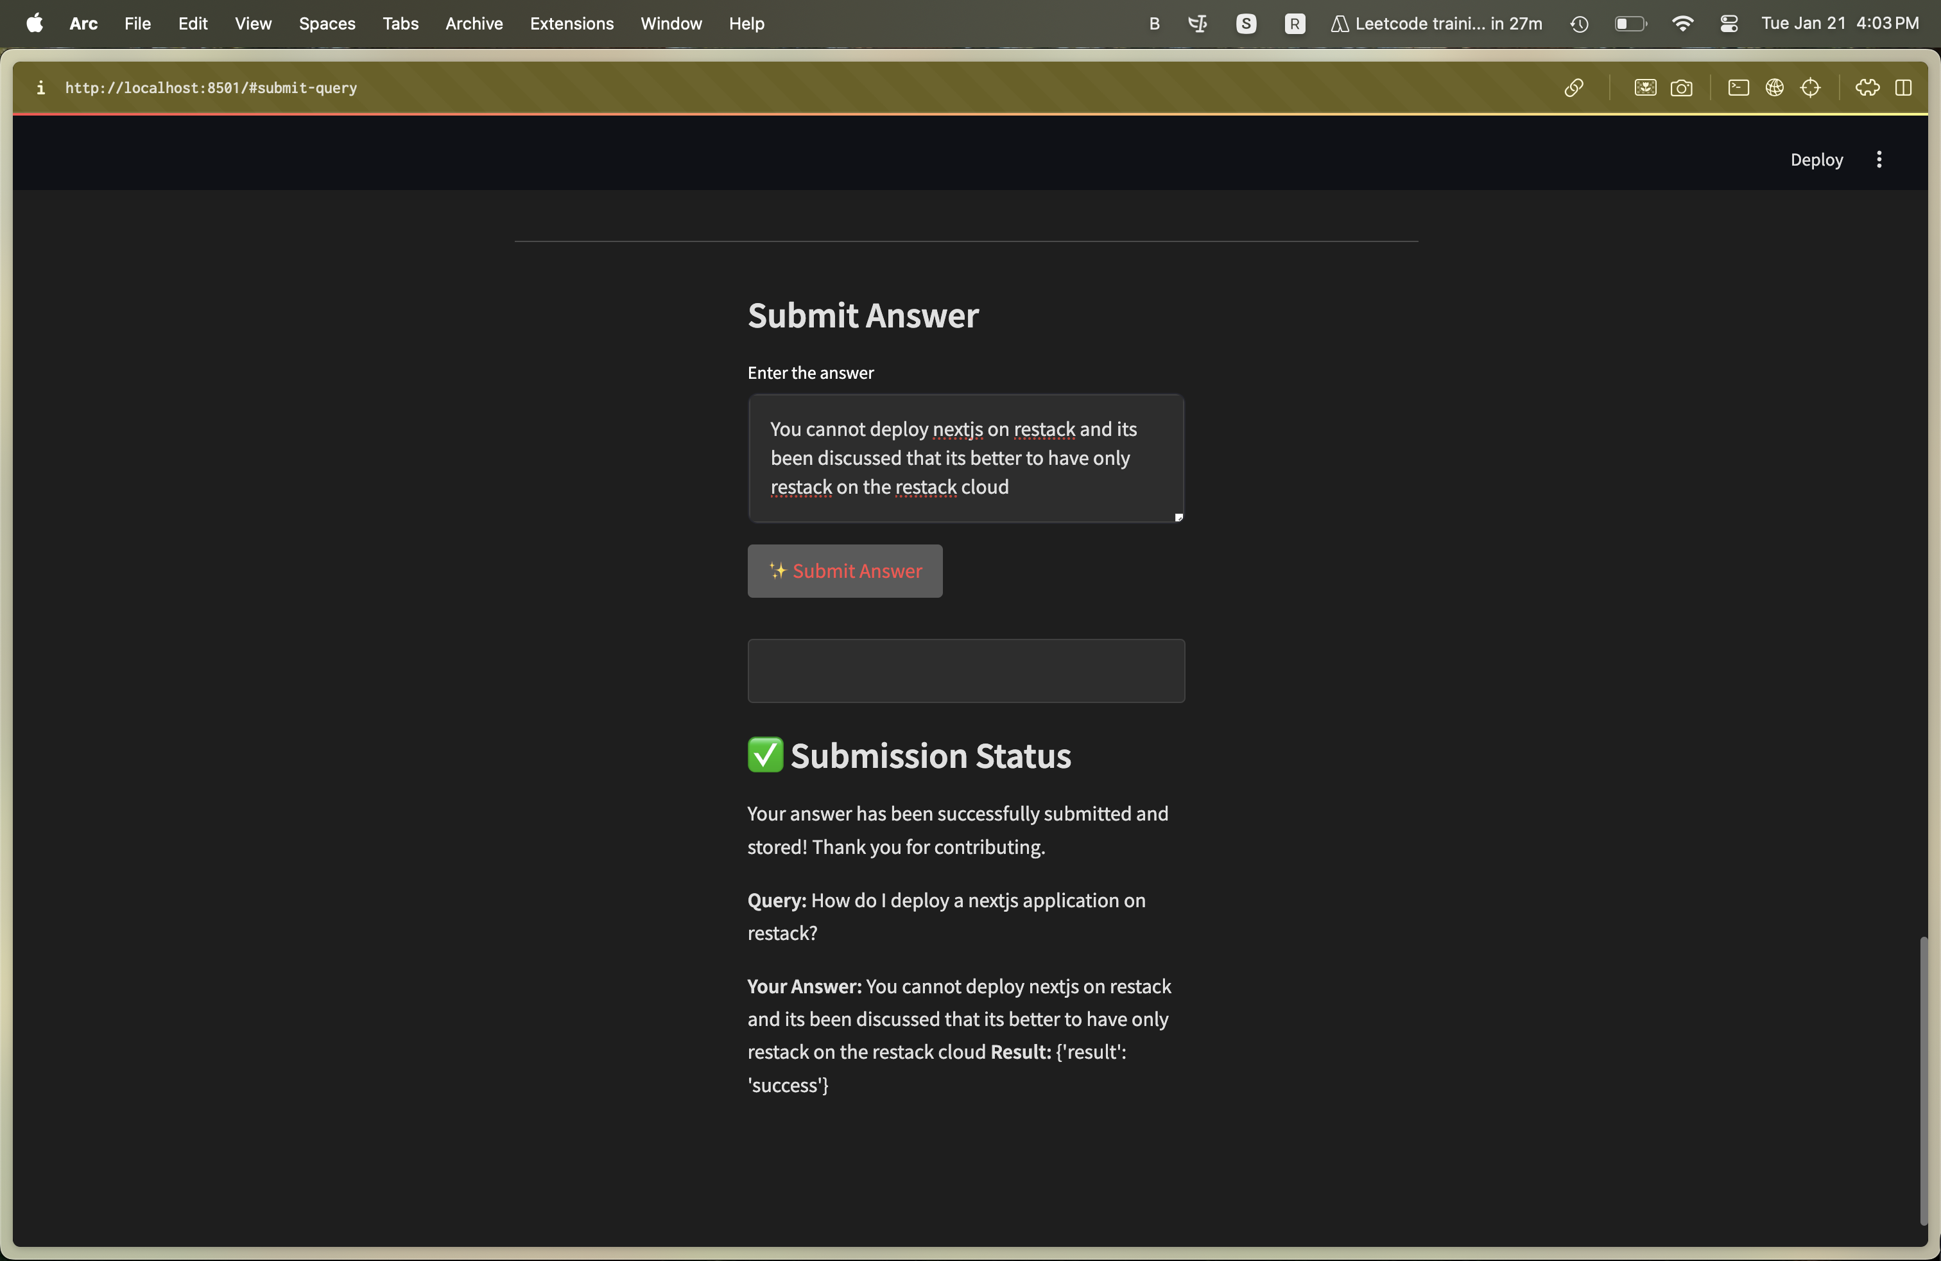Copy the page URL link icon
The image size is (1941, 1261).
click(1573, 87)
